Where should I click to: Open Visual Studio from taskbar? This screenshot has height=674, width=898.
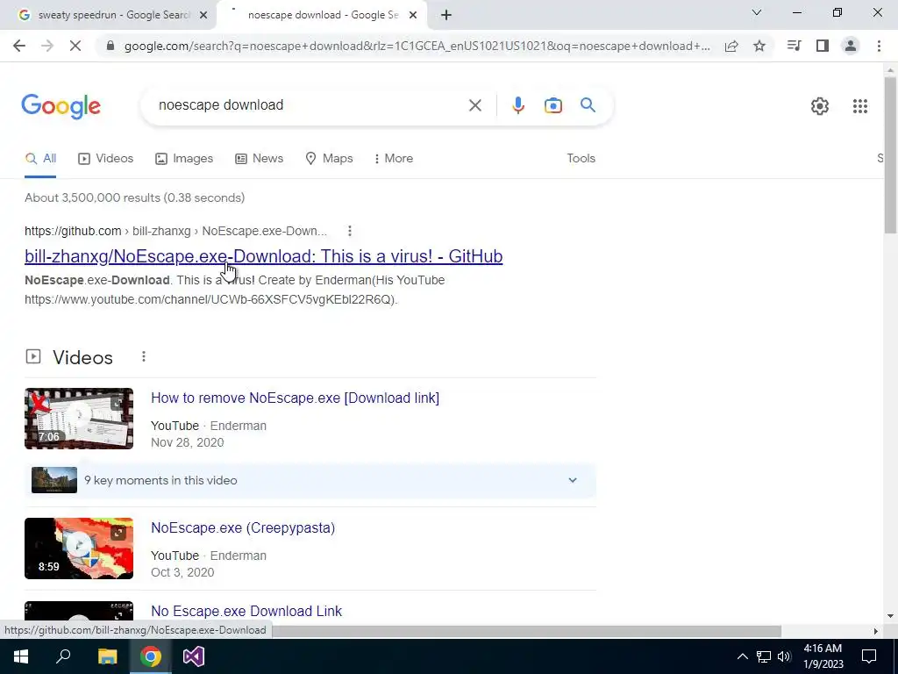tap(194, 656)
